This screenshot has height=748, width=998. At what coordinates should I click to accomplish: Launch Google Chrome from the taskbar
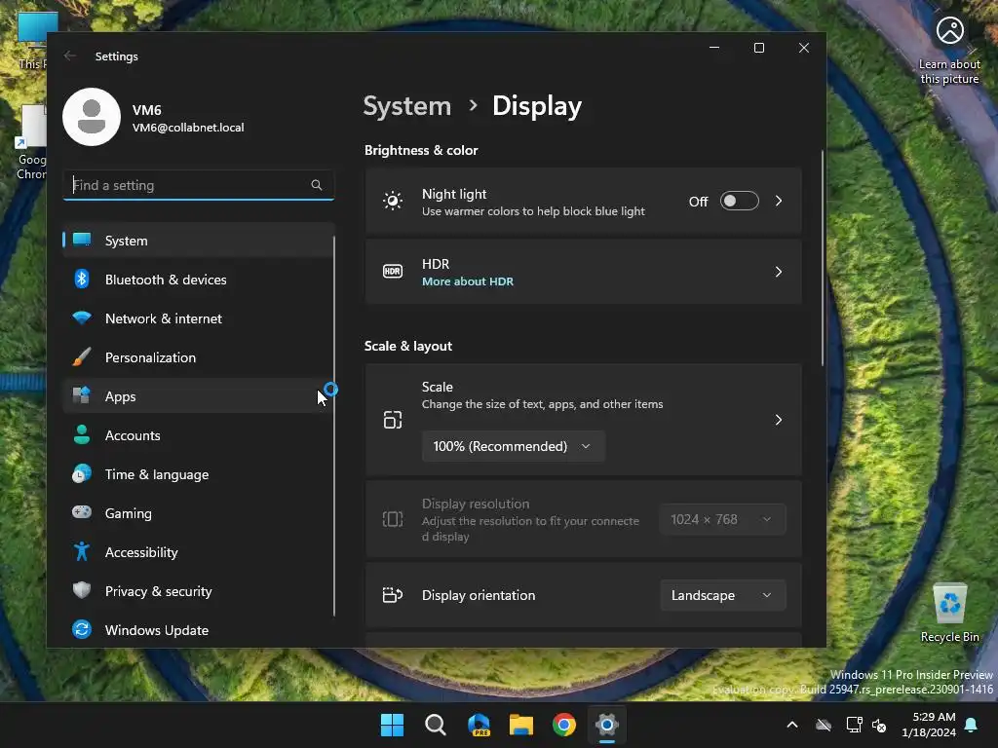[x=564, y=725]
